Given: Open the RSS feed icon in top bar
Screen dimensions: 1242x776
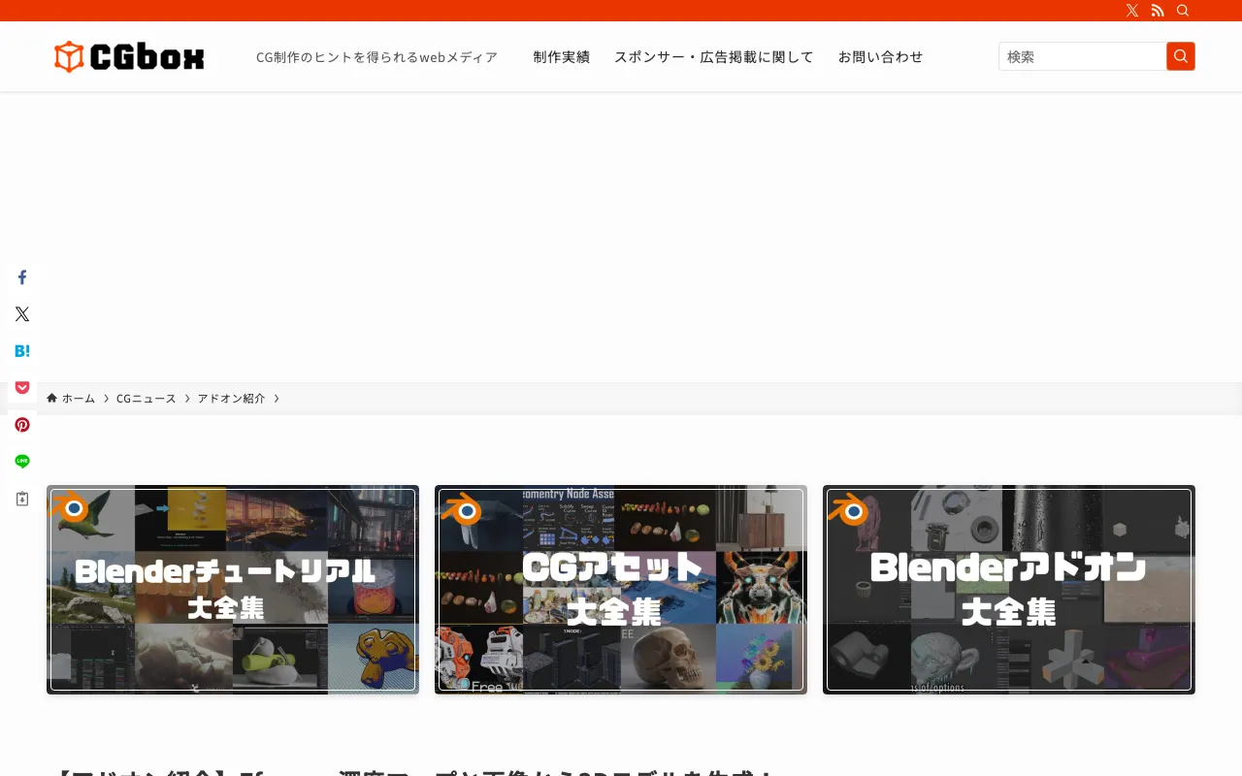Looking at the screenshot, I should pos(1158,11).
